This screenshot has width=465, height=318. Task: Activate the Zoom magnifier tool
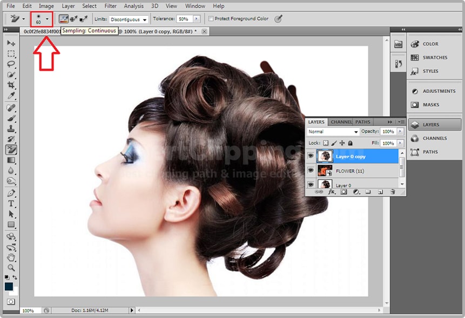pos(11,267)
